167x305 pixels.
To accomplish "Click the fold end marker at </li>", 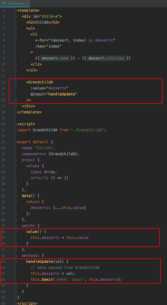I will 16,64.
